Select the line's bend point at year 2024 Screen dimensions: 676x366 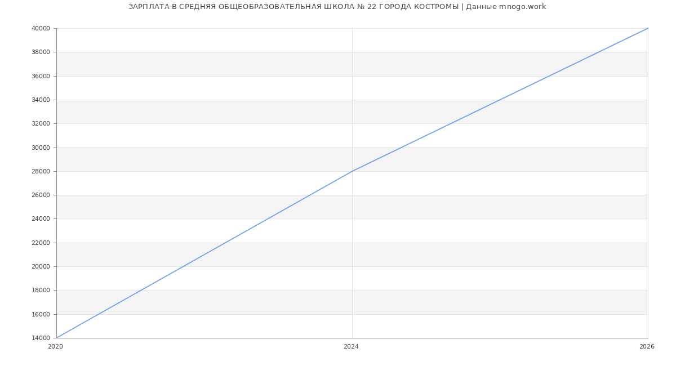point(352,171)
